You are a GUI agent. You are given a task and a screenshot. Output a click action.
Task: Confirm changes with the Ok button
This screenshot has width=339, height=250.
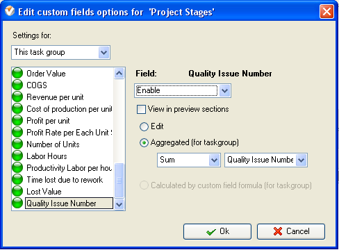(x=217, y=231)
